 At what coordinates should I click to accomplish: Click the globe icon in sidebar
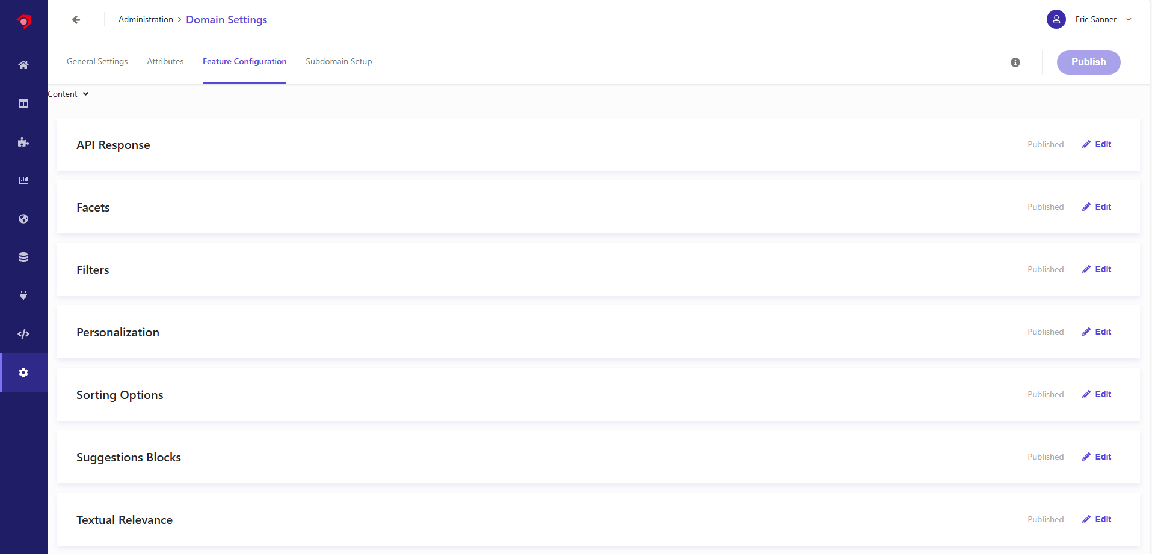(x=23, y=219)
